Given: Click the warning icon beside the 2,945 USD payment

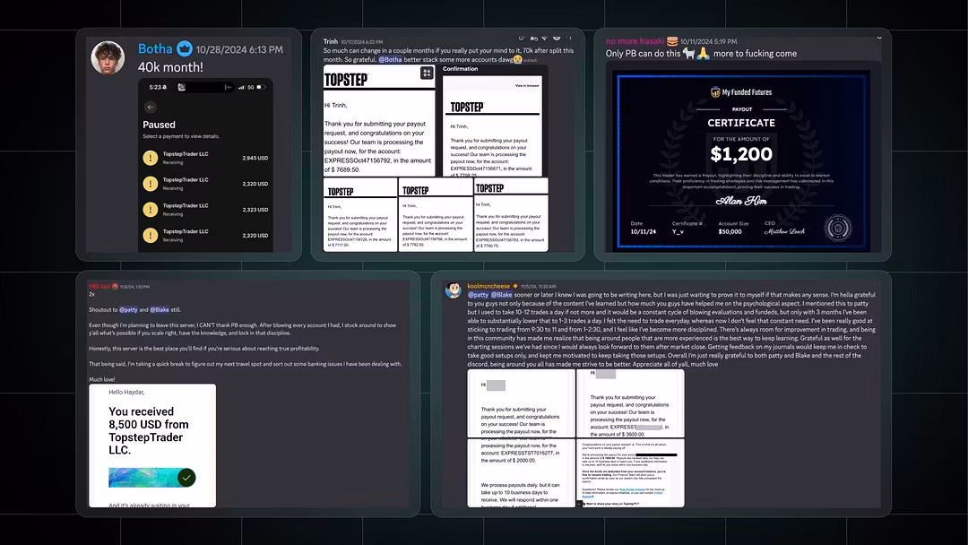Looking at the screenshot, I should point(150,158).
